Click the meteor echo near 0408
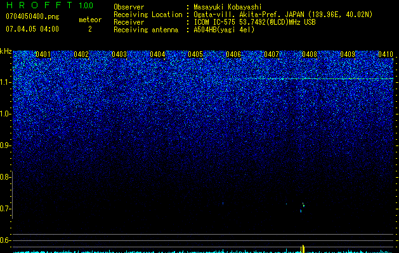The image size is (399, 253). click(x=303, y=207)
